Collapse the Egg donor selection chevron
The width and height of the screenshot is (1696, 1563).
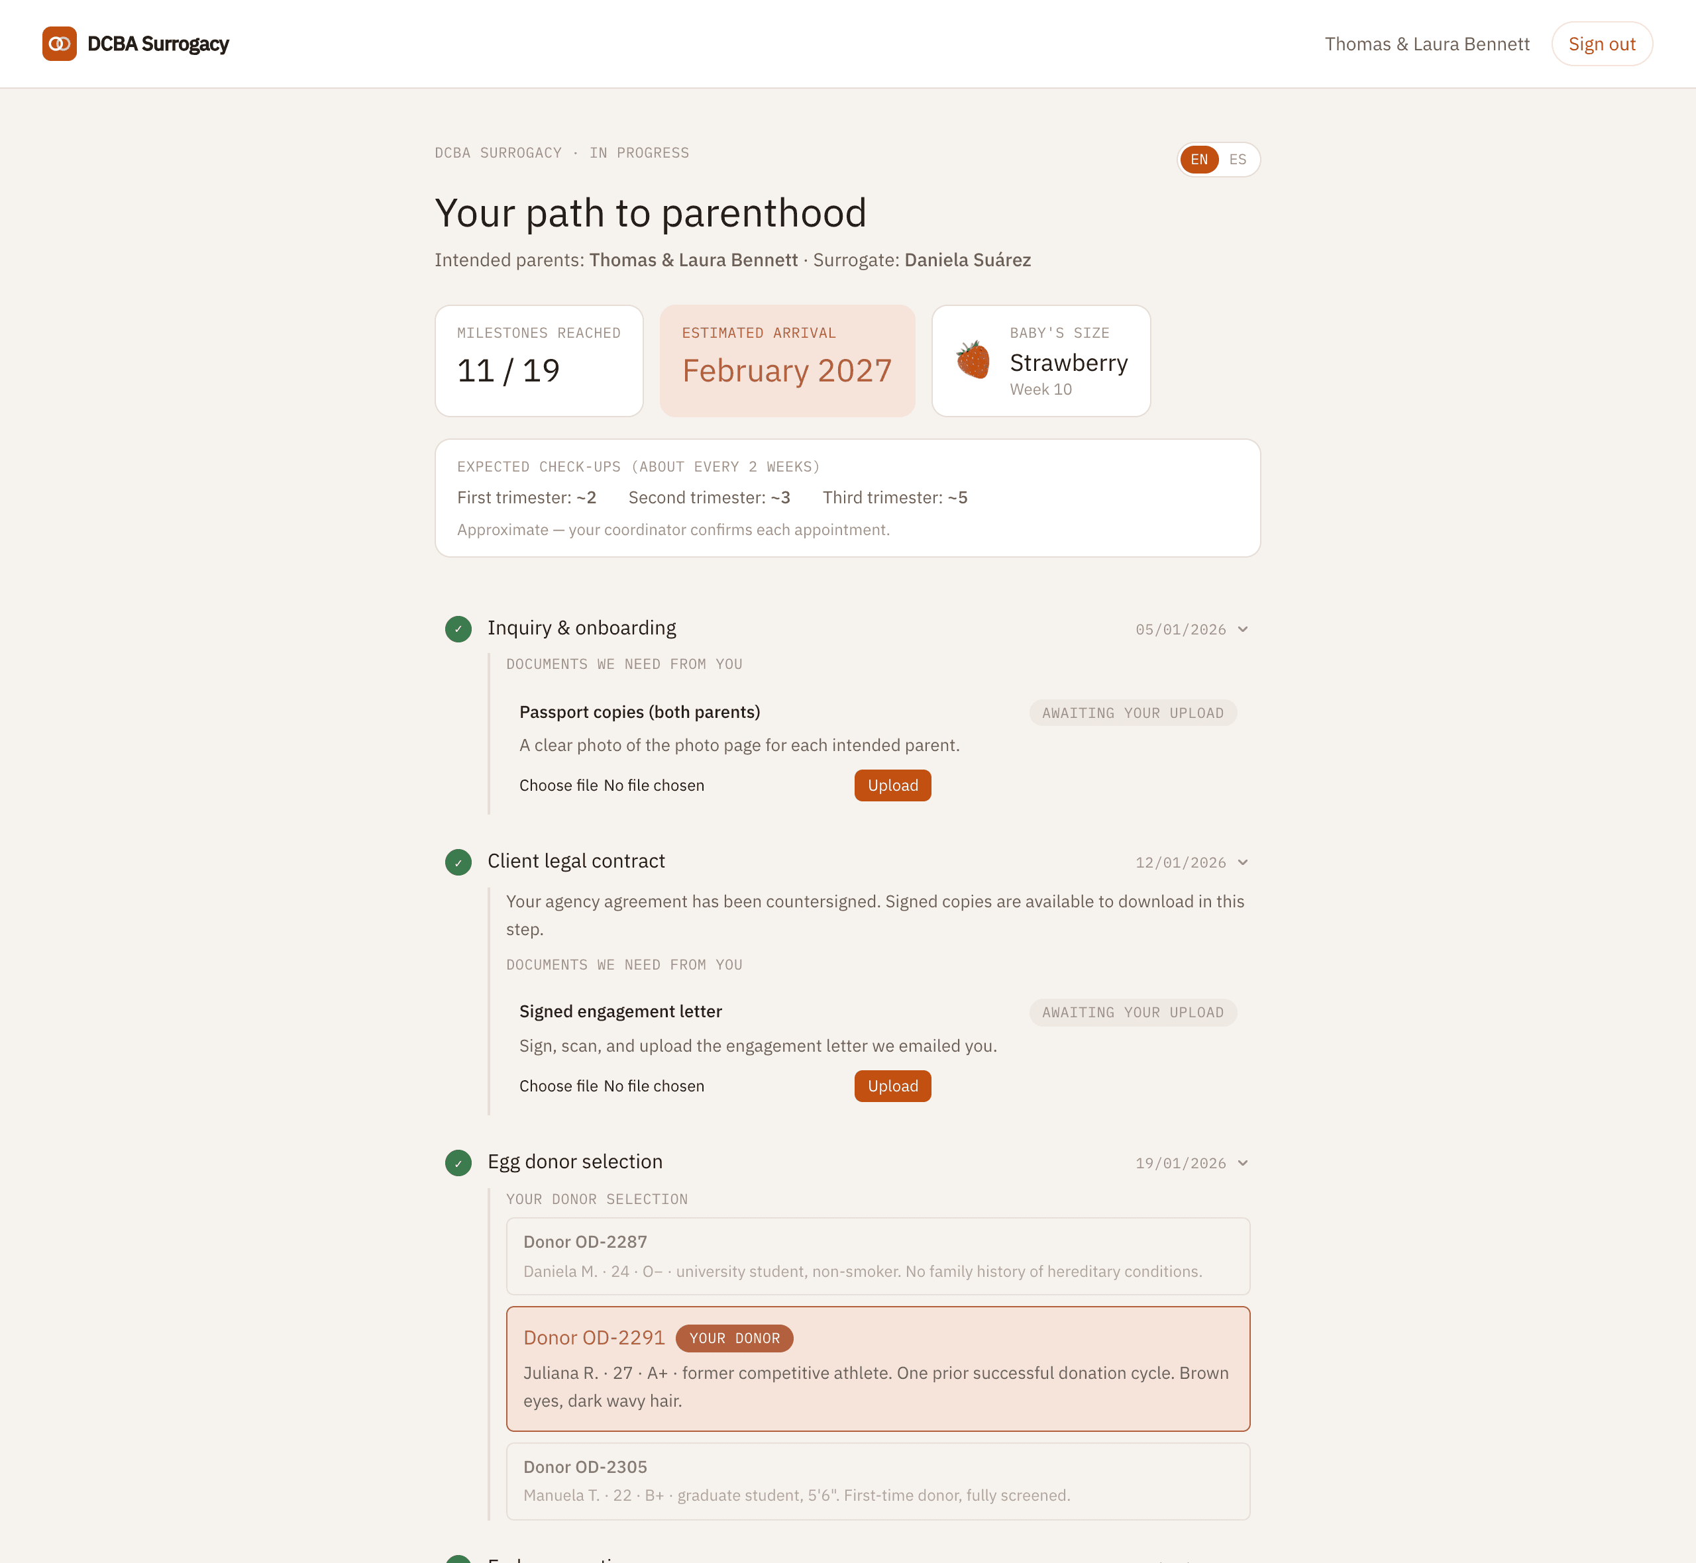click(x=1243, y=1163)
